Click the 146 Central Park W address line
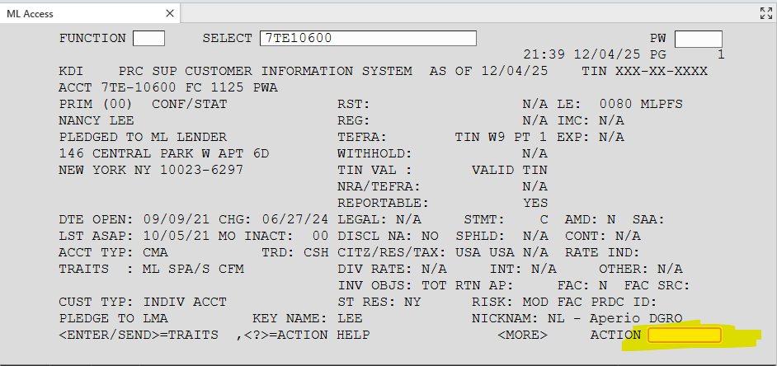The height and width of the screenshot is (366, 777). point(164,153)
